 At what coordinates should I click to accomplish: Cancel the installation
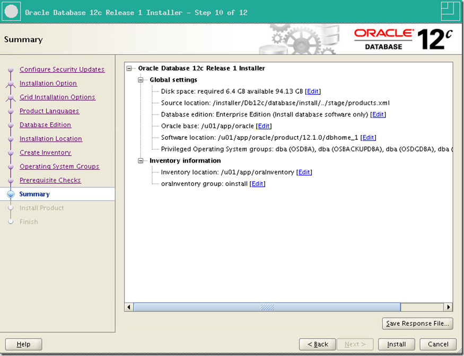pos(438,344)
